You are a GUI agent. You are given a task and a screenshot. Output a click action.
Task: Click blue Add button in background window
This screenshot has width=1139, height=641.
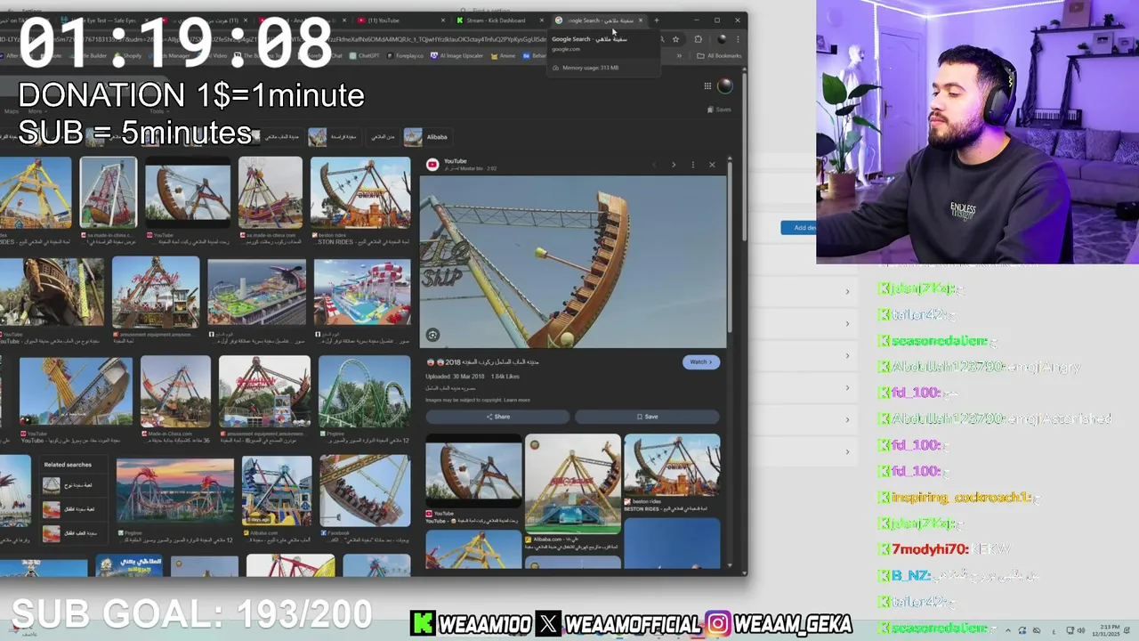tap(799, 228)
